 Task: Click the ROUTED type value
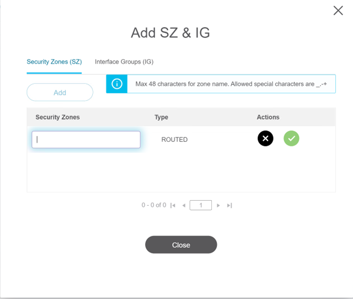[174, 139]
